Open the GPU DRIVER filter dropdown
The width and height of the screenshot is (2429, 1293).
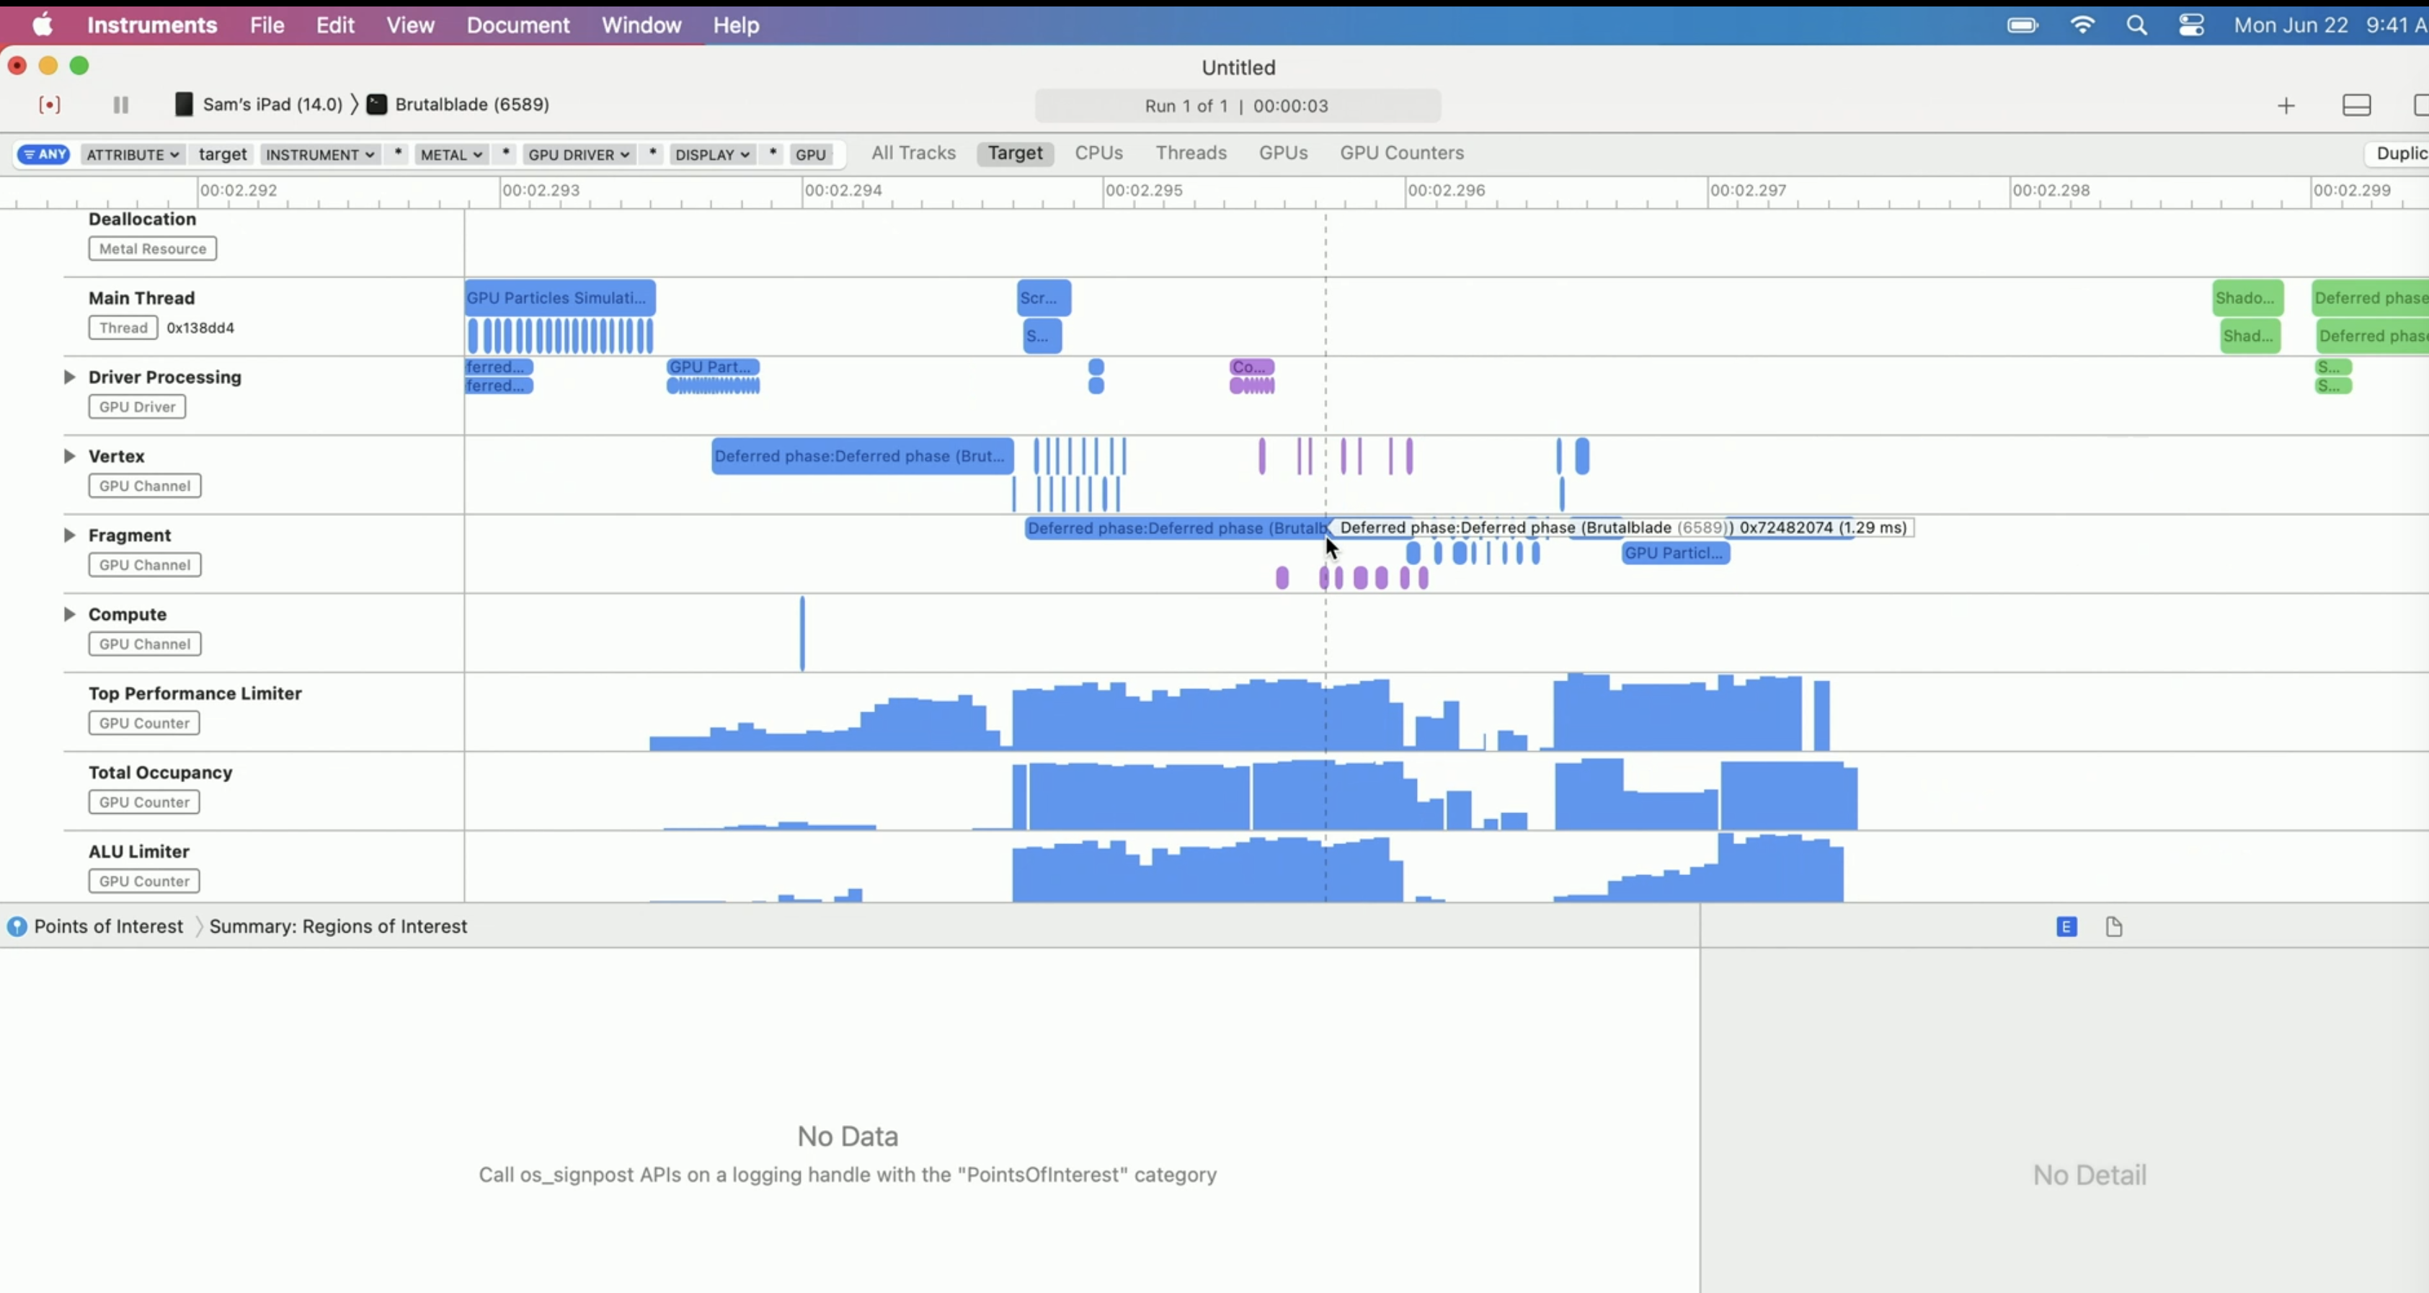click(x=578, y=155)
